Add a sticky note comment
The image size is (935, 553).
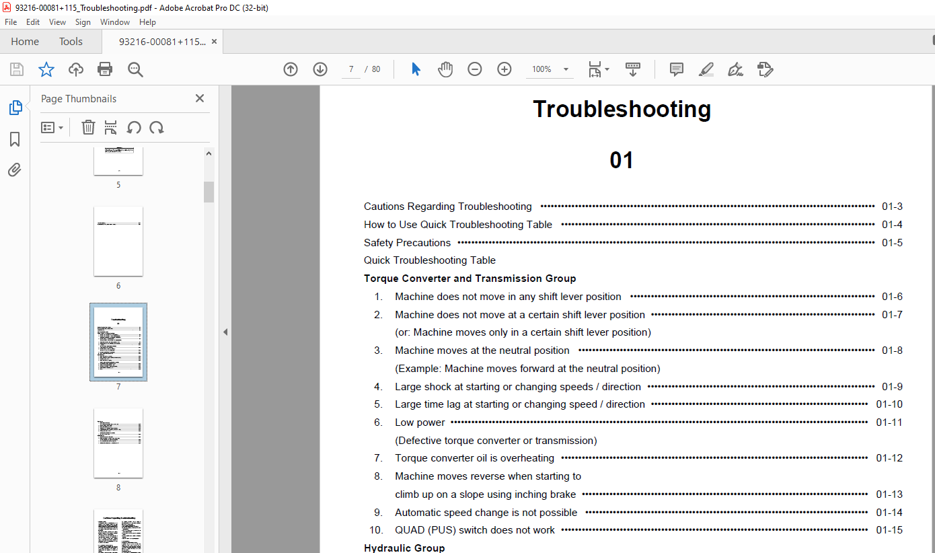(x=677, y=69)
